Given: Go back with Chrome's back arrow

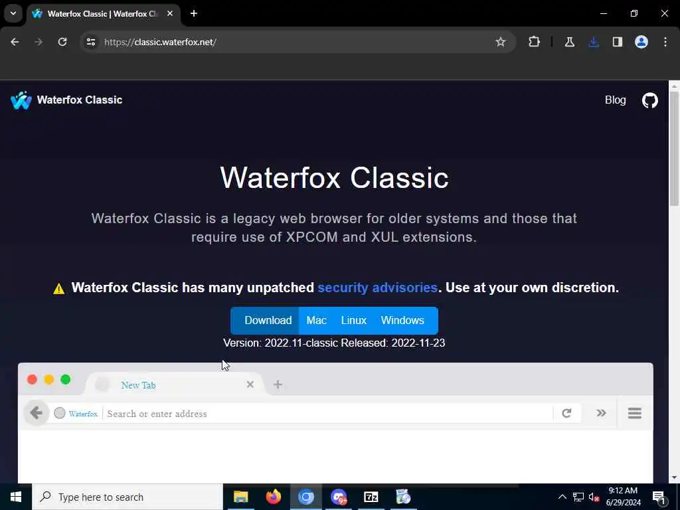Looking at the screenshot, I should click(x=15, y=42).
